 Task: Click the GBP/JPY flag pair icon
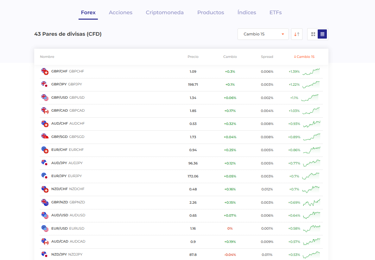point(45,84)
